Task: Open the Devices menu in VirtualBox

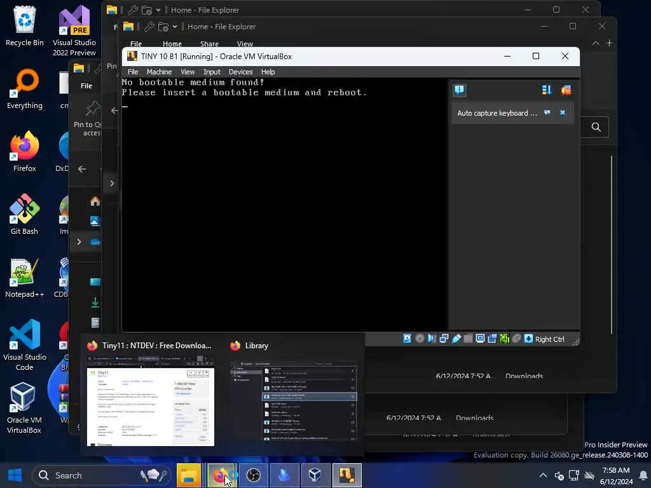Action: click(240, 72)
